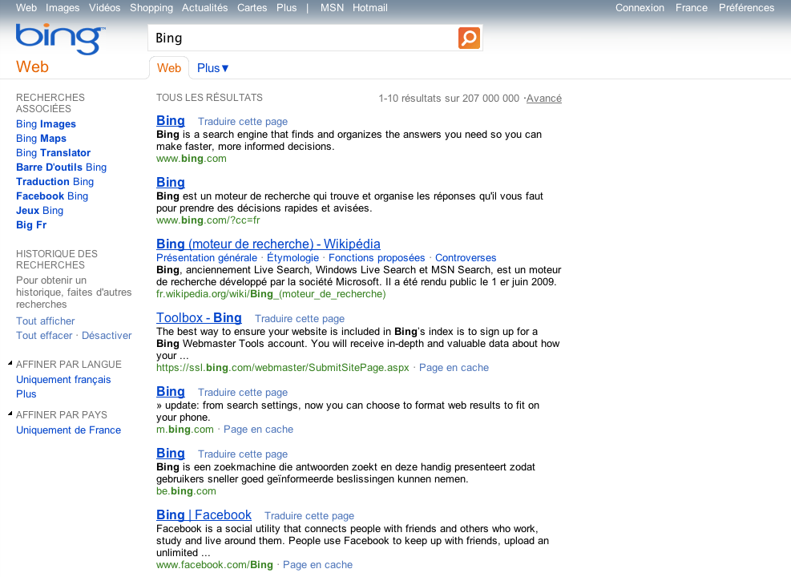
Task: Open related search Bing Maps
Action: (41, 138)
